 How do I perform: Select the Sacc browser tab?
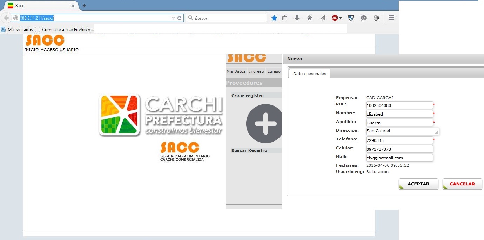(x=41, y=6)
